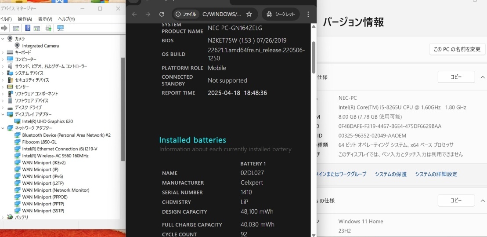Click the battery report scrollbar down arrow
The height and width of the screenshot is (237, 487).
point(314,234)
